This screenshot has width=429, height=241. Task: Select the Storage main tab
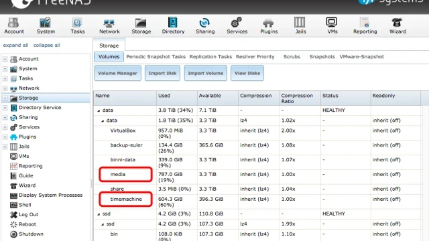tap(109, 46)
